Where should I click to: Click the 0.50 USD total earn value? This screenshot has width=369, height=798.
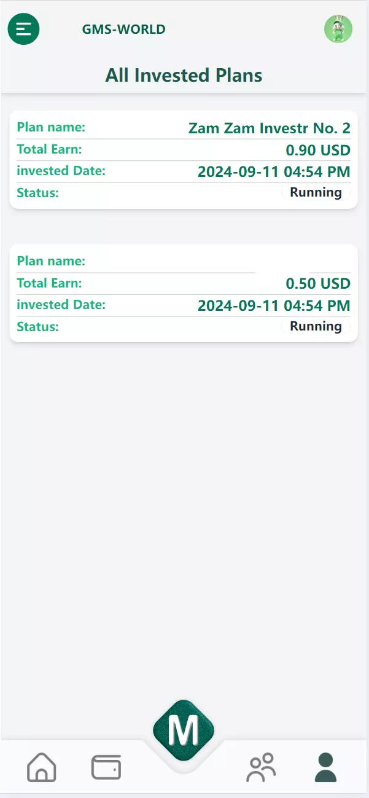click(x=318, y=284)
